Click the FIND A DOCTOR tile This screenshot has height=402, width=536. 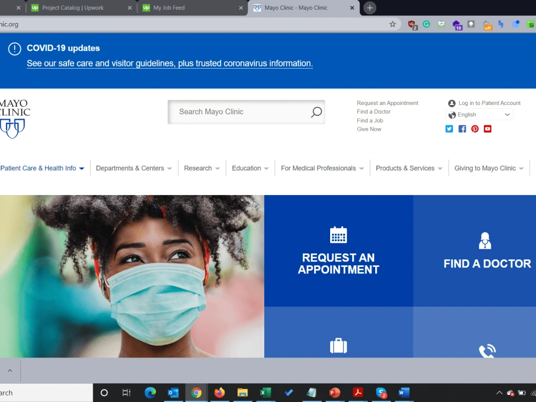[474, 250]
